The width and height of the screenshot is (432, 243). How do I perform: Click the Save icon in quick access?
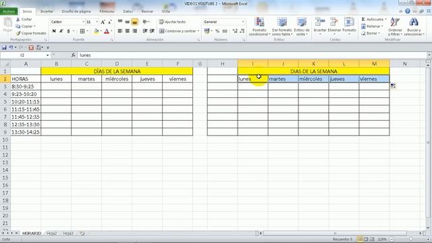[x=4, y=48]
